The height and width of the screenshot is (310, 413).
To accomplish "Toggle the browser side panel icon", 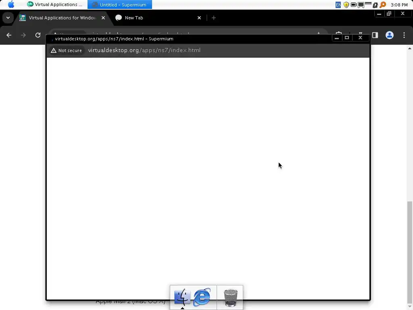I will click(375, 35).
